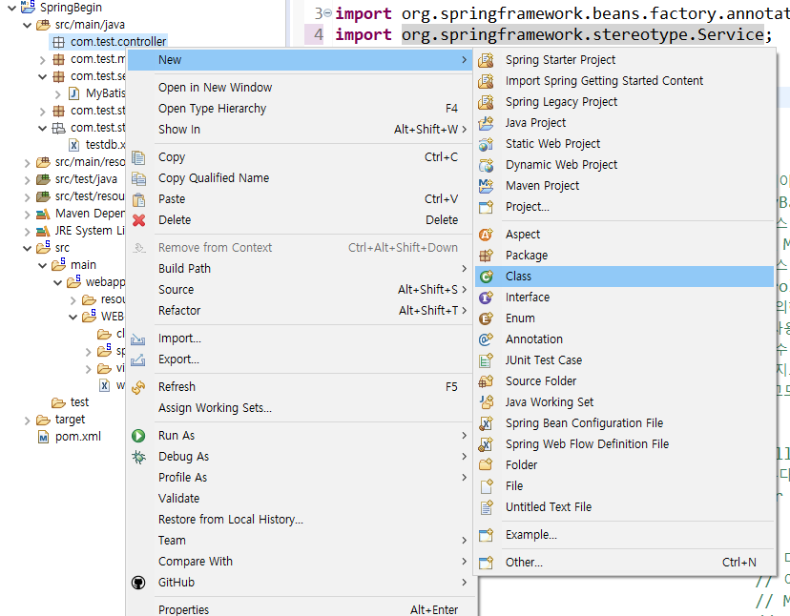Screen dimensions: 790x616
Task: Click the Paste clipboard icon
Action: tap(138, 199)
